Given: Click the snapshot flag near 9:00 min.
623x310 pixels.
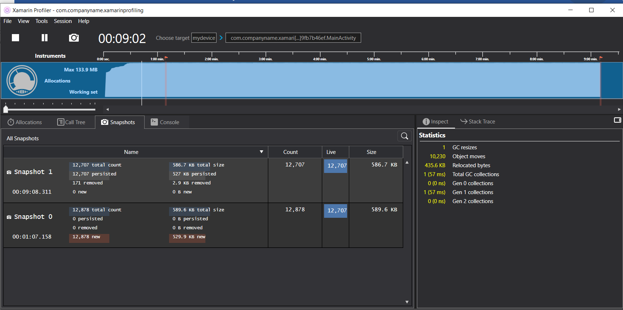Looking at the screenshot, I should [x=601, y=57].
